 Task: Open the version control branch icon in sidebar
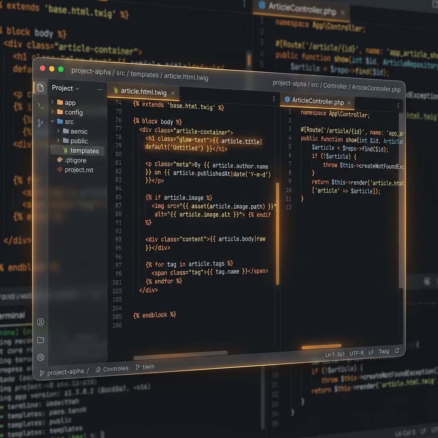click(x=41, y=123)
